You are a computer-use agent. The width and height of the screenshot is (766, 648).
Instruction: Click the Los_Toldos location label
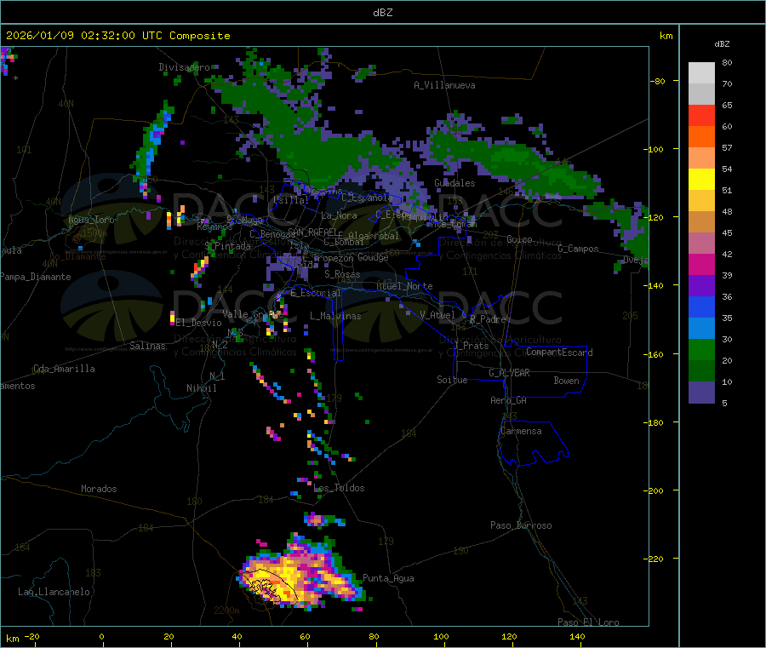(x=339, y=488)
